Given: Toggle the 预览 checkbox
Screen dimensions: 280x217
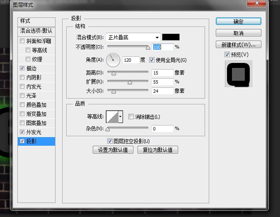Looking at the screenshot, I should pos(227,55).
